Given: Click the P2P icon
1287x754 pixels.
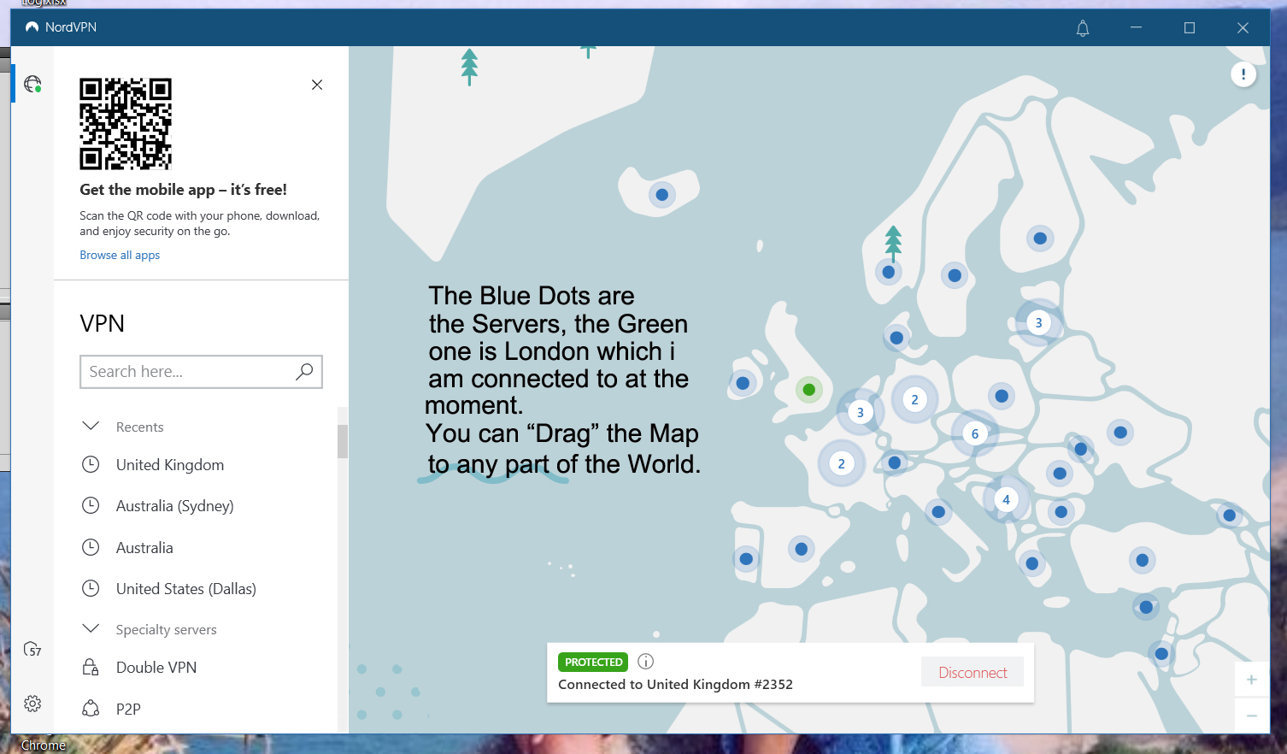Looking at the screenshot, I should point(91,708).
